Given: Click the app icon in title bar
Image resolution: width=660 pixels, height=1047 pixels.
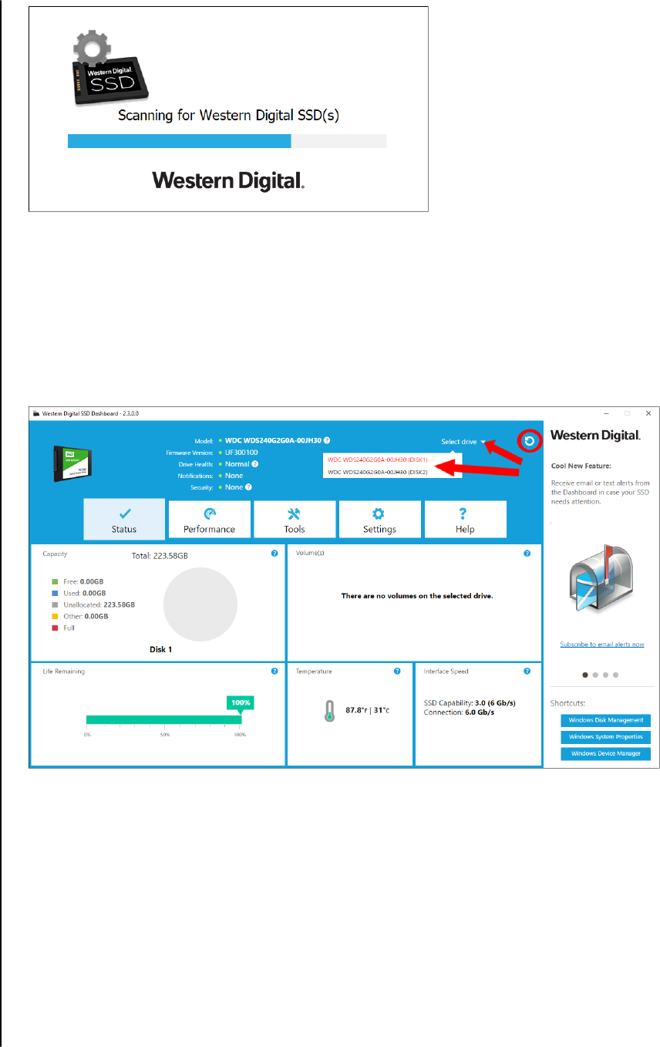Looking at the screenshot, I should tap(36, 413).
